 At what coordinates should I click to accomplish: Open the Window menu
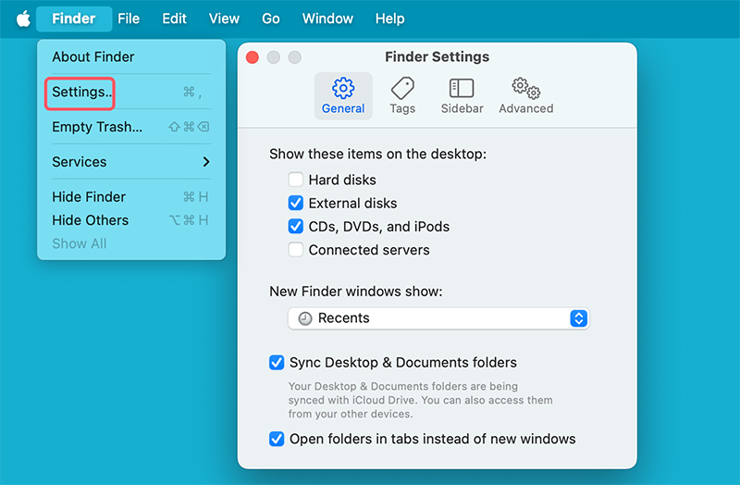pyautogui.click(x=327, y=19)
